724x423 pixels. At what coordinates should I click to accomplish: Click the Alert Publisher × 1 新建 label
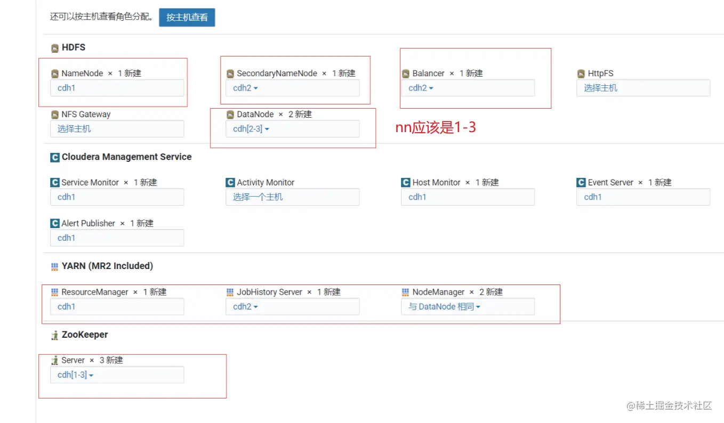point(107,224)
